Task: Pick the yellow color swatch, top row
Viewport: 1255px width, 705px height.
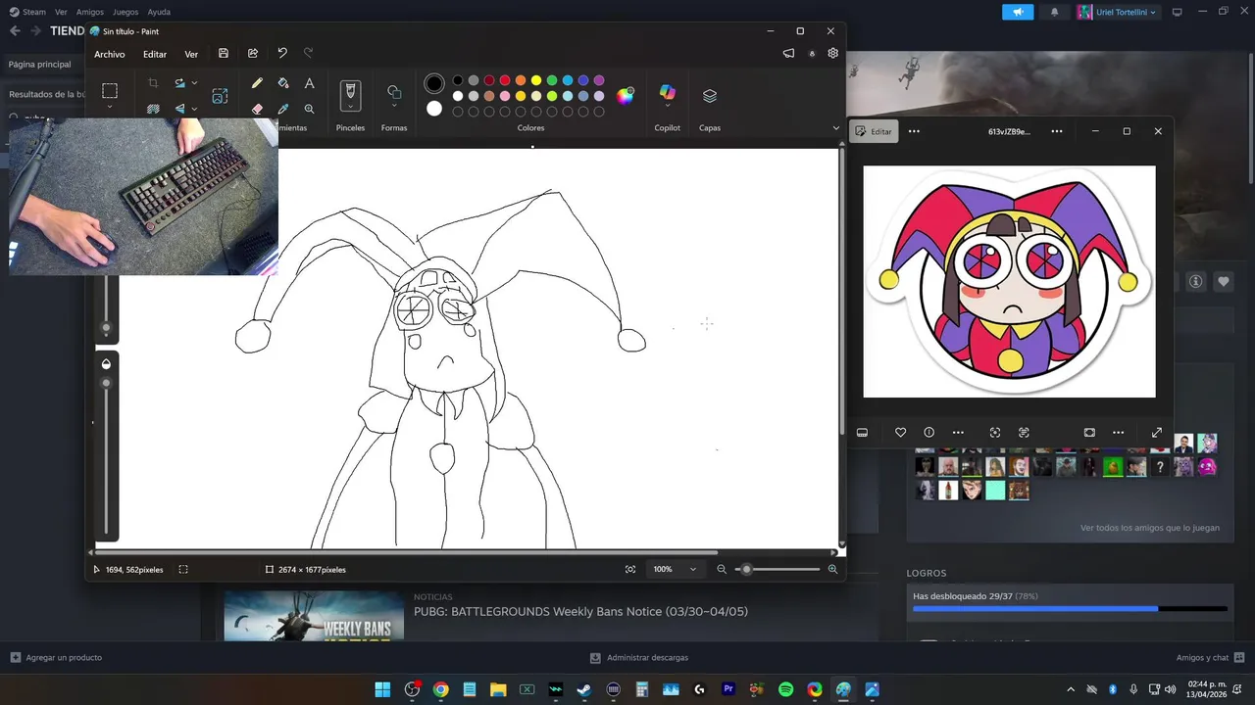Action: coord(536,80)
